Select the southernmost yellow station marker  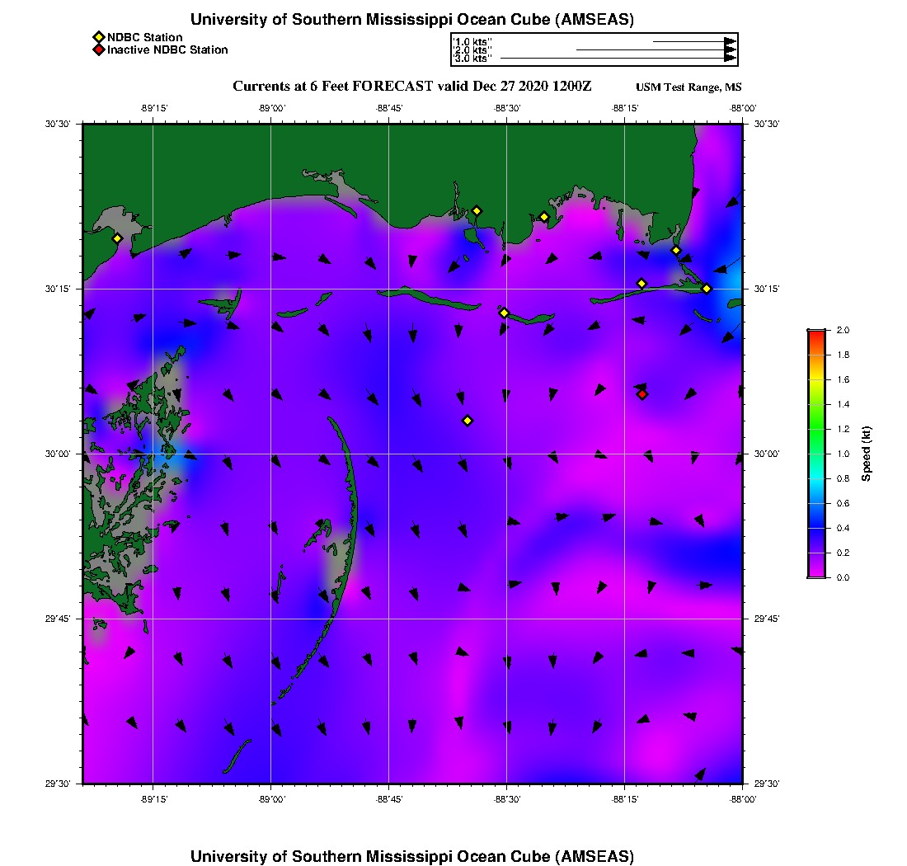468,421
